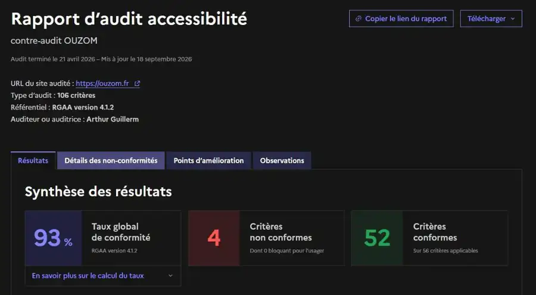
Task: Click the link icon in Copier le lien button
Action: click(359, 19)
